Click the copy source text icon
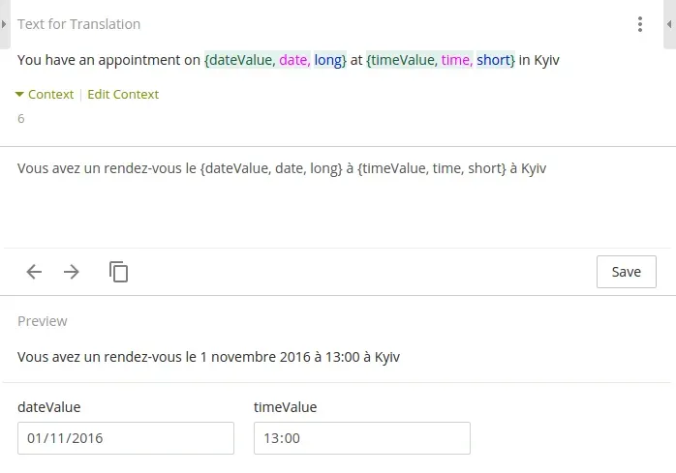The height and width of the screenshot is (473, 676). tap(118, 272)
